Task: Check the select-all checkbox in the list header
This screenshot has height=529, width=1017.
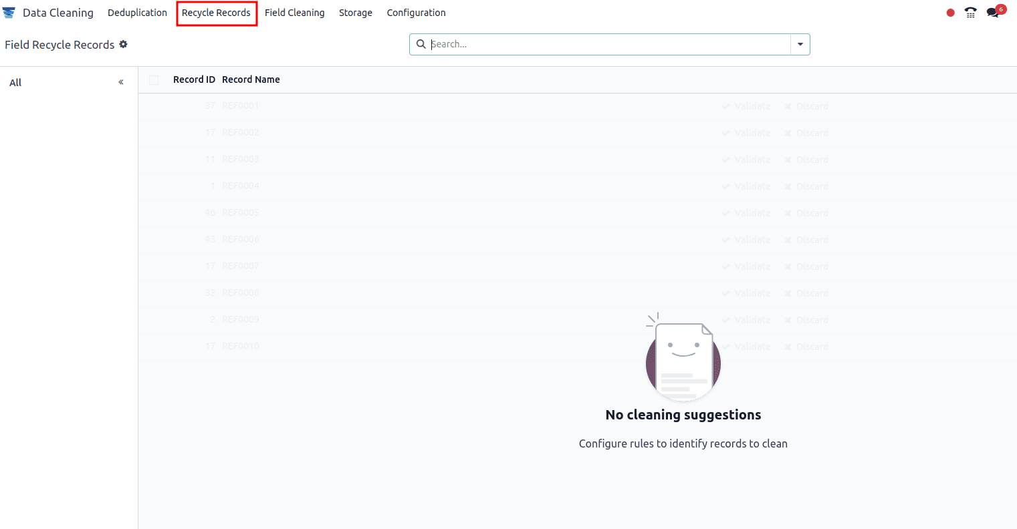Action: point(153,79)
